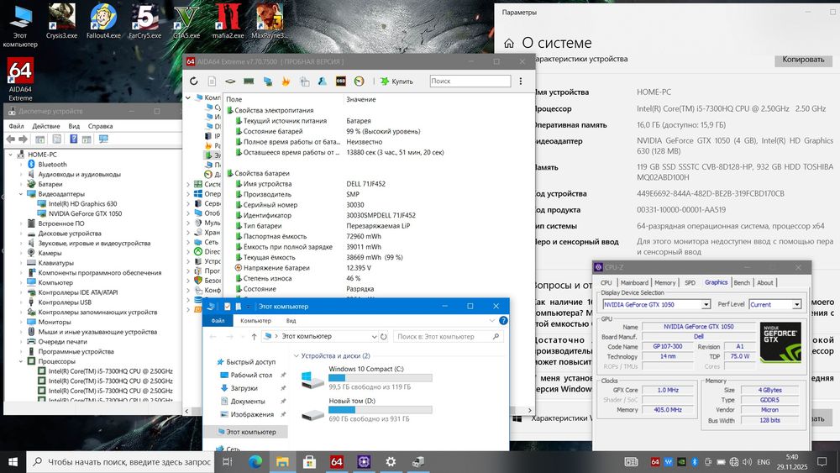Open Fallout4.exe desktop shortcut
Image resolution: width=840 pixels, height=473 pixels.
coord(103,22)
